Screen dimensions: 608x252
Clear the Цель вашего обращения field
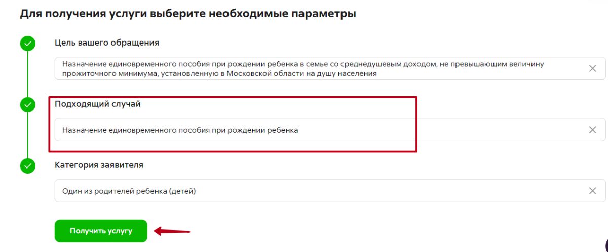pyautogui.click(x=592, y=69)
